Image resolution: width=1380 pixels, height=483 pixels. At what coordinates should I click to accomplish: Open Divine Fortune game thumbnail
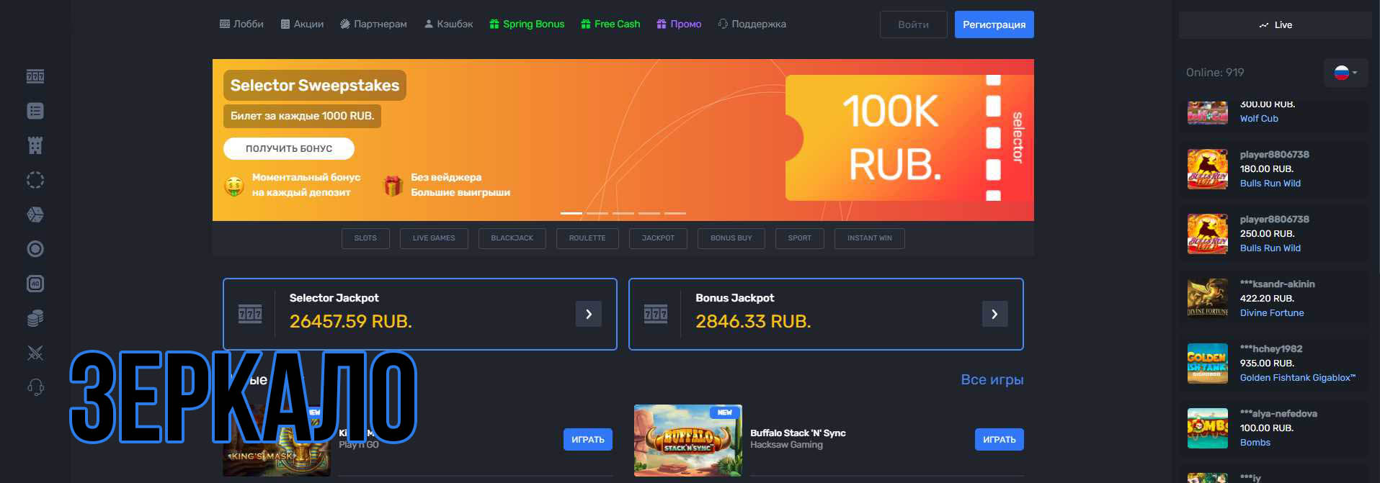[x=1208, y=299]
